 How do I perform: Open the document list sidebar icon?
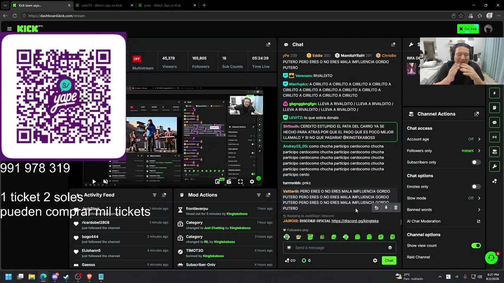pyautogui.click(x=495, y=108)
